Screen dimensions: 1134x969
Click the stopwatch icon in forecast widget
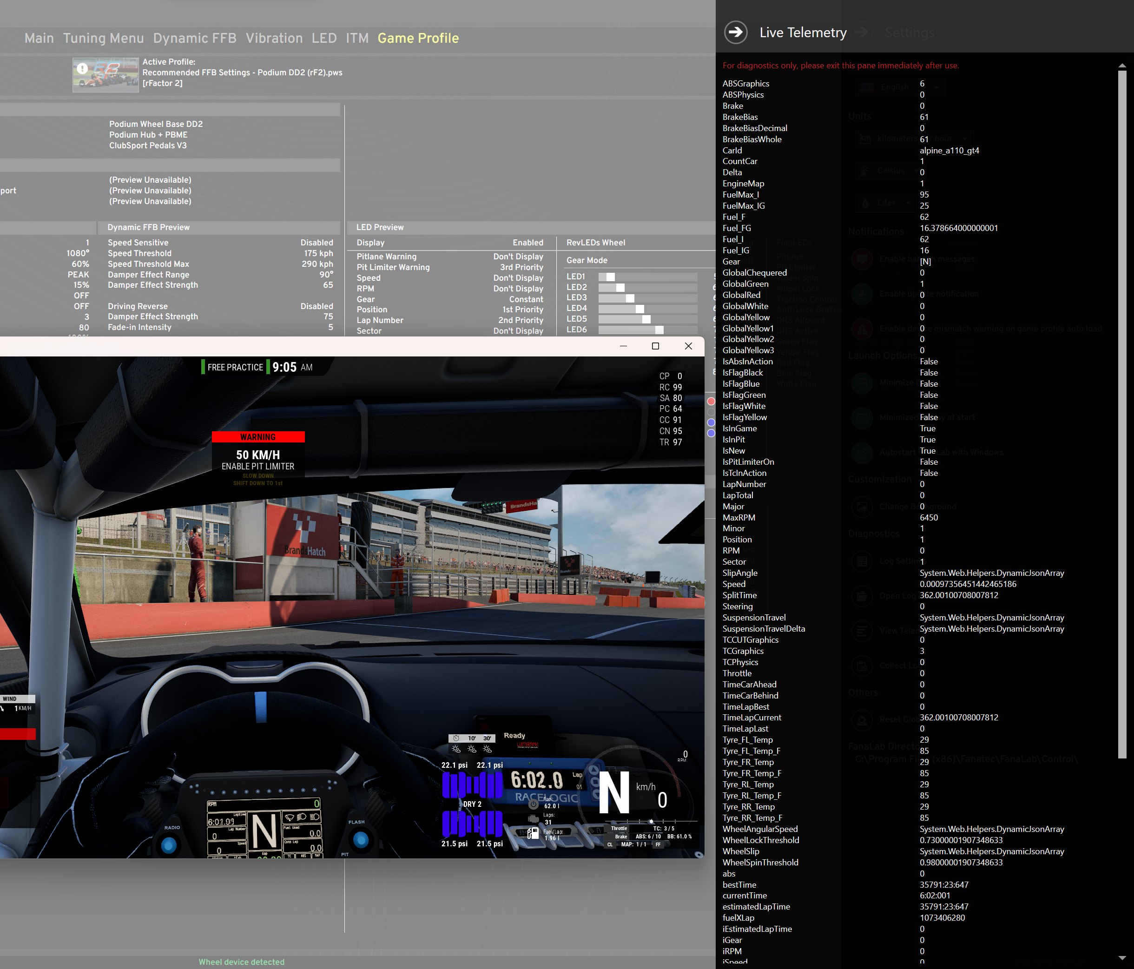click(456, 738)
